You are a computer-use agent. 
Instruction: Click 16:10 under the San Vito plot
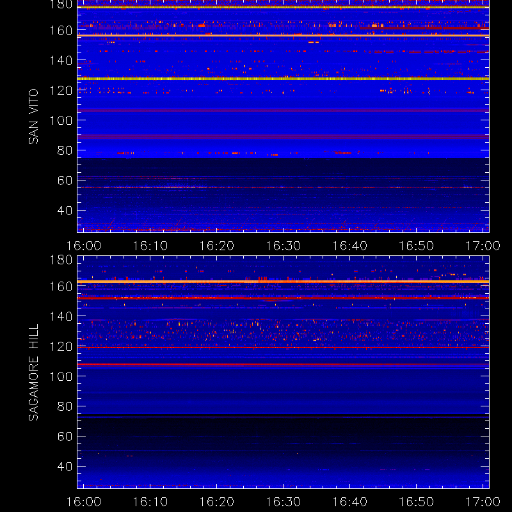pyautogui.click(x=150, y=246)
